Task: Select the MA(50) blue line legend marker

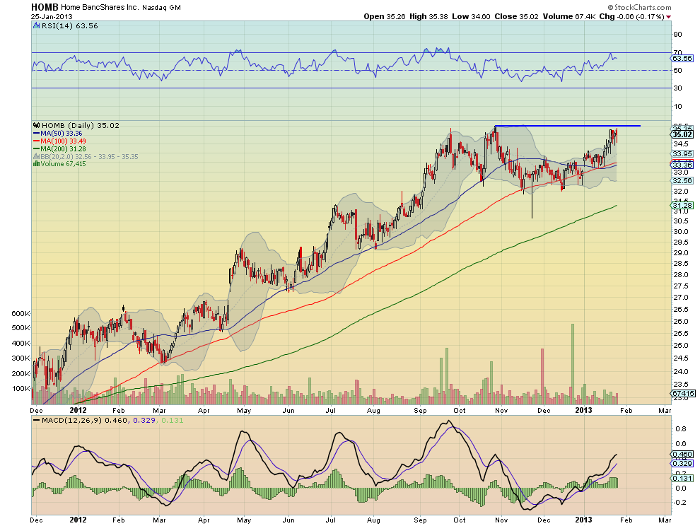Action: click(35, 133)
